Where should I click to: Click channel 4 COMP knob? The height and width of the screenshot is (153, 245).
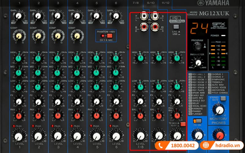coord(77,36)
